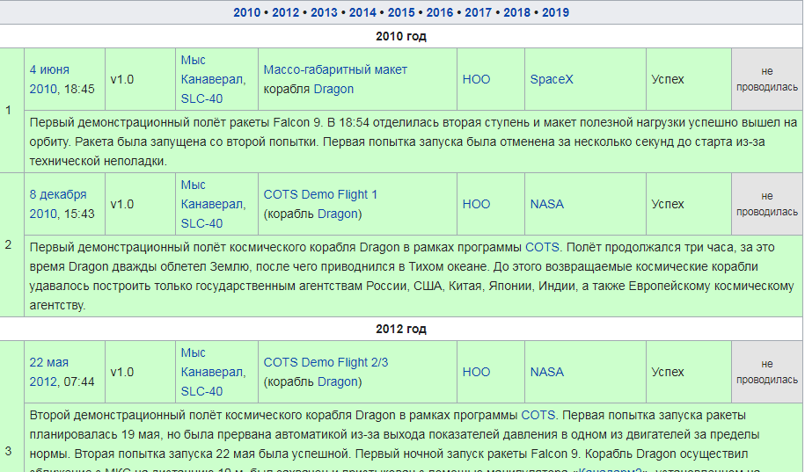Open Dragon link in the 4 июня row
The height and width of the screenshot is (472, 805).
(333, 89)
